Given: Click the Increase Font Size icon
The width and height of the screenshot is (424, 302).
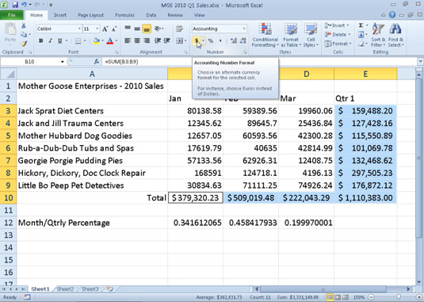Looking at the screenshot, I should (x=105, y=29).
